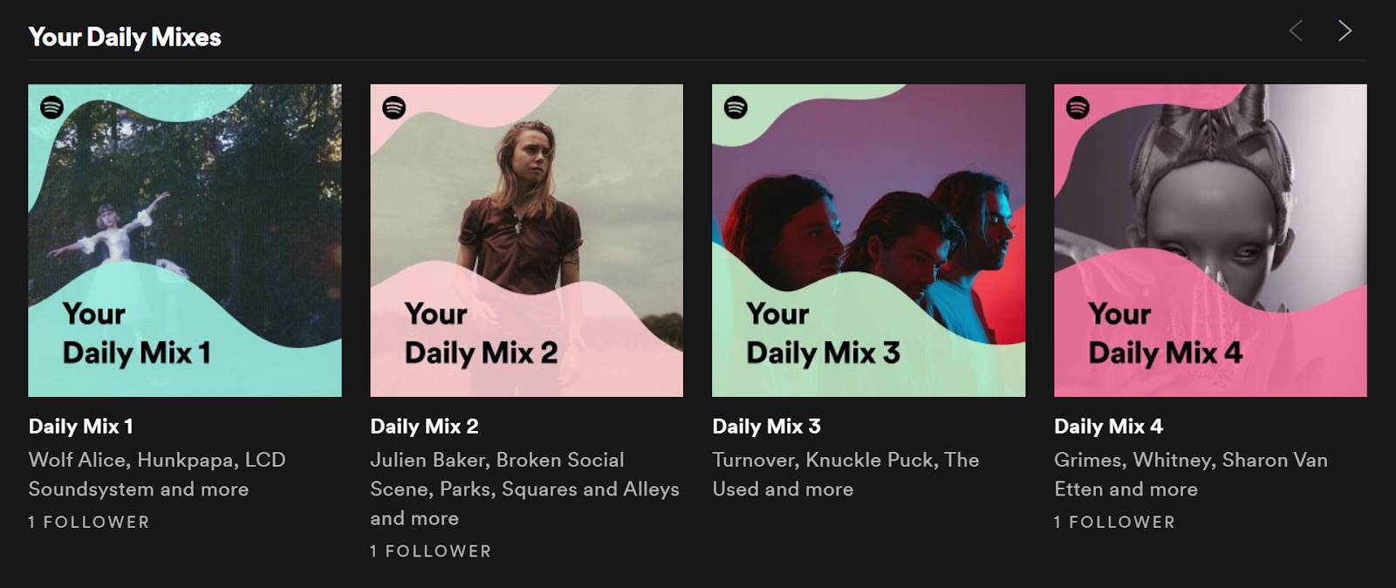The height and width of the screenshot is (588, 1396).
Task: Click the previous arrow in Daily Mixes
Action: 1296,31
